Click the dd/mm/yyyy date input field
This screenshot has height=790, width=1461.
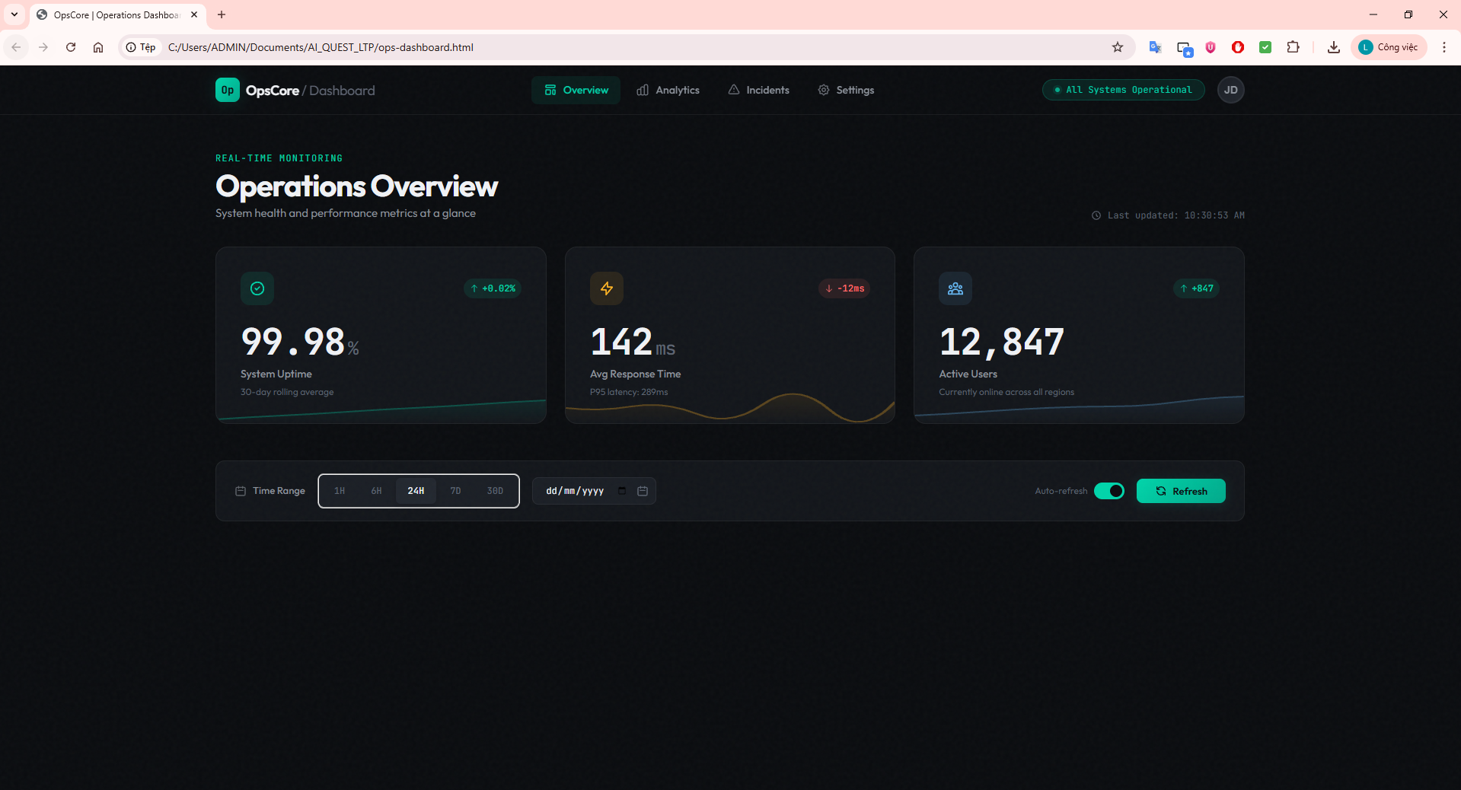point(576,491)
